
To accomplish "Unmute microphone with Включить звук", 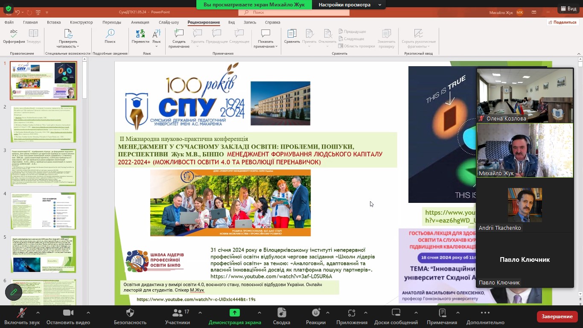I will 21,313.
